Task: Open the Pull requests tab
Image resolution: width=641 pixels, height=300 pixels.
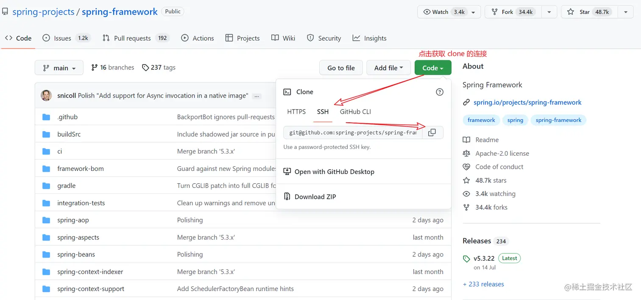Action: tap(136, 38)
